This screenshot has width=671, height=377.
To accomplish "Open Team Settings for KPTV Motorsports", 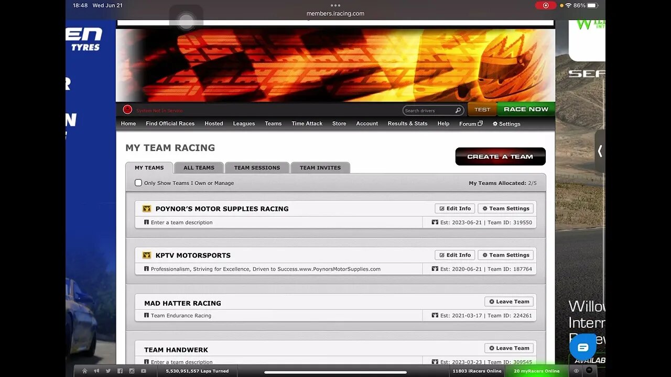I will point(506,255).
